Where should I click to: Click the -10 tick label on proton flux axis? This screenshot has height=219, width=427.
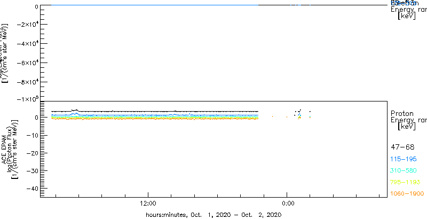31,135
